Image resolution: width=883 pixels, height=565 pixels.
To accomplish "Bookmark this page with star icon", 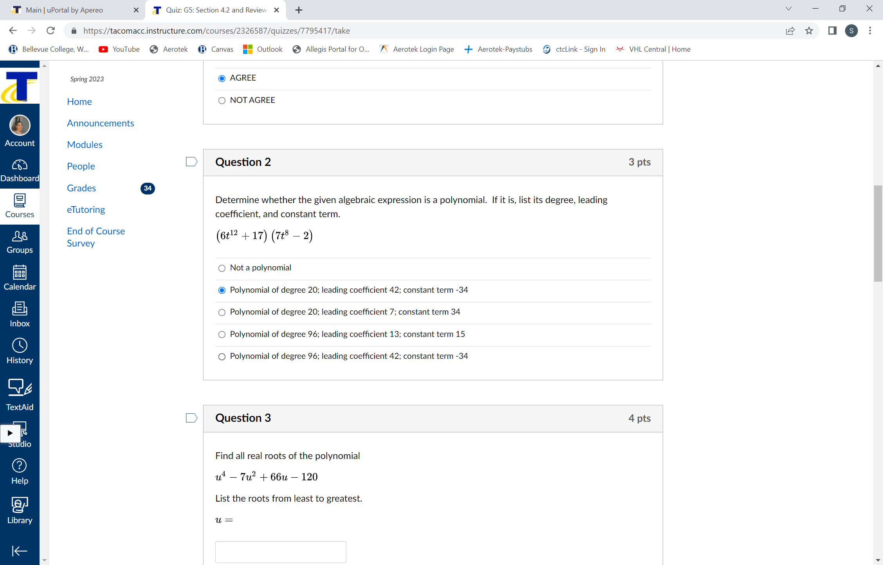I will pyautogui.click(x=809, y=31).
